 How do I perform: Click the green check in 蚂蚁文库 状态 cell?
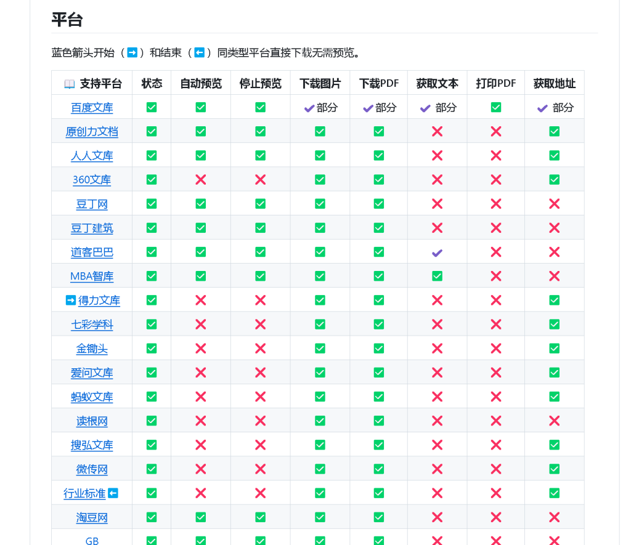152,397
